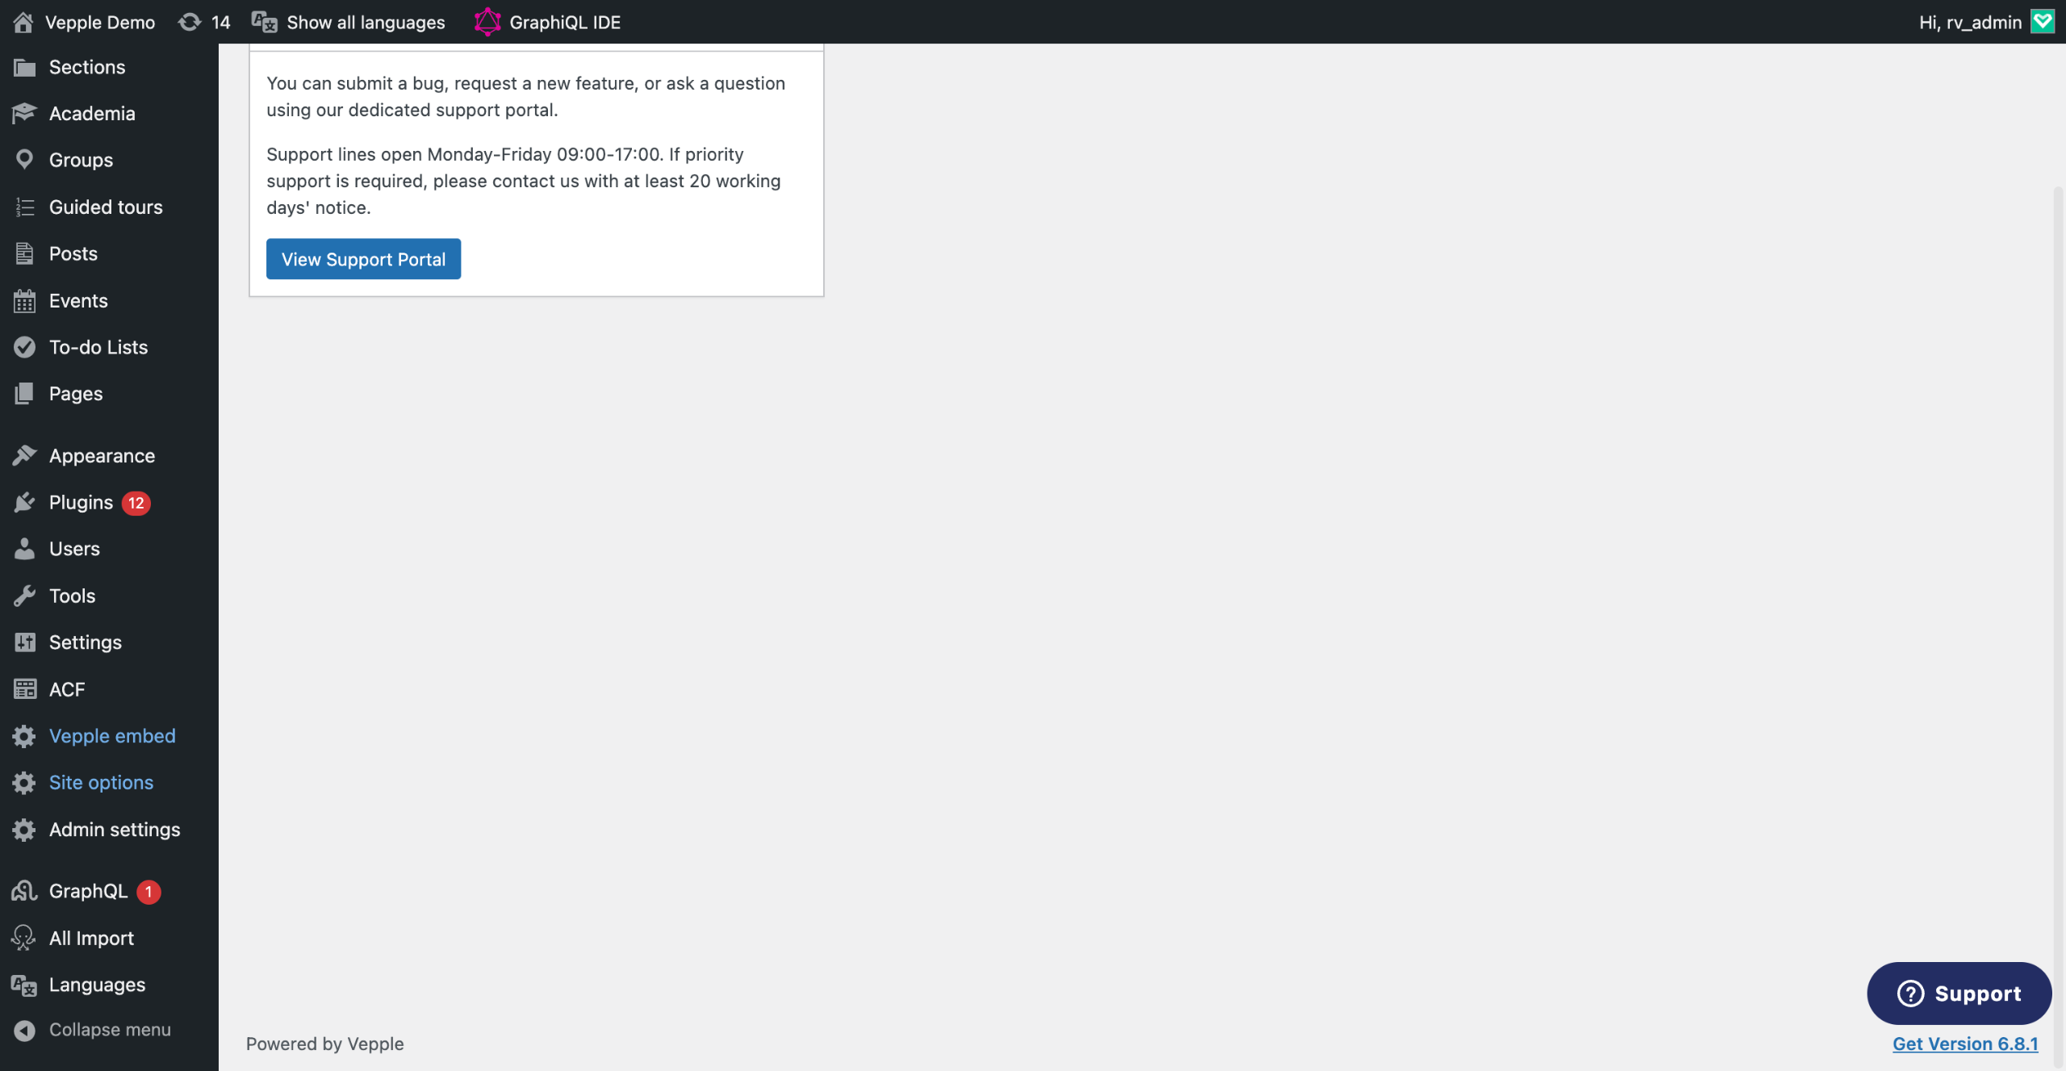The image size is (2066, 1071).
Task: Click the Tools wrench icon
Action: pyautogui.click(x=24, y=596)
